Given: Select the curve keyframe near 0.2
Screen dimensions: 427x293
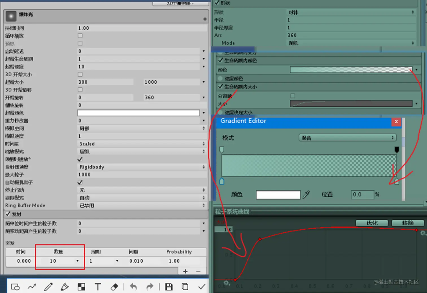Looking at the screenshot, I should click(x=260, y=239).
